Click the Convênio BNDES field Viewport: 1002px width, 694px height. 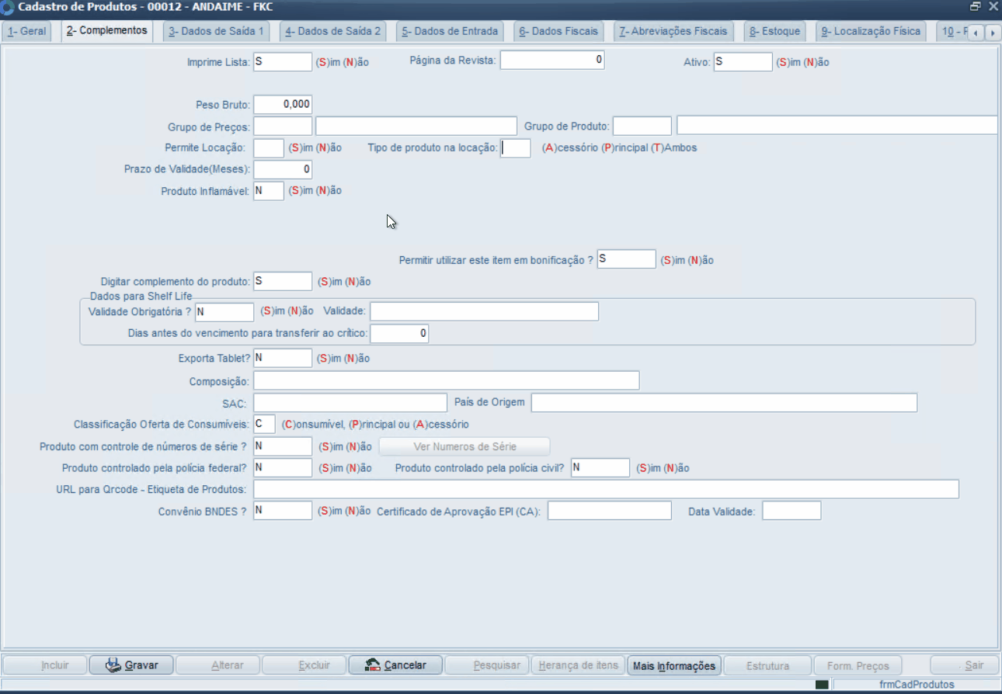[x=283, y=511]
